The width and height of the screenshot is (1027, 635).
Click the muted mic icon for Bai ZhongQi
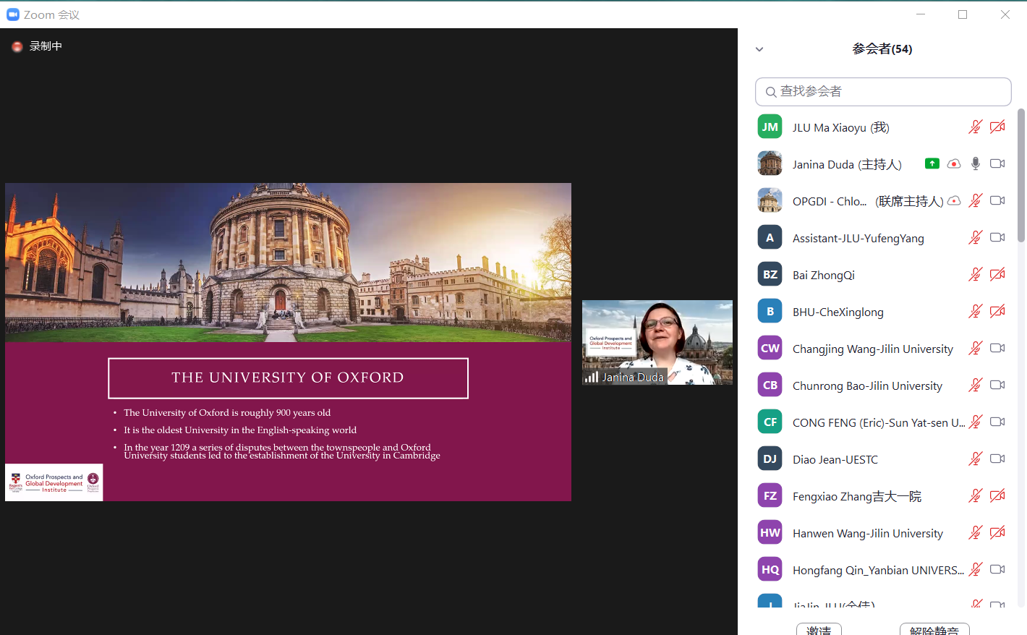click(x=976, y=274)
